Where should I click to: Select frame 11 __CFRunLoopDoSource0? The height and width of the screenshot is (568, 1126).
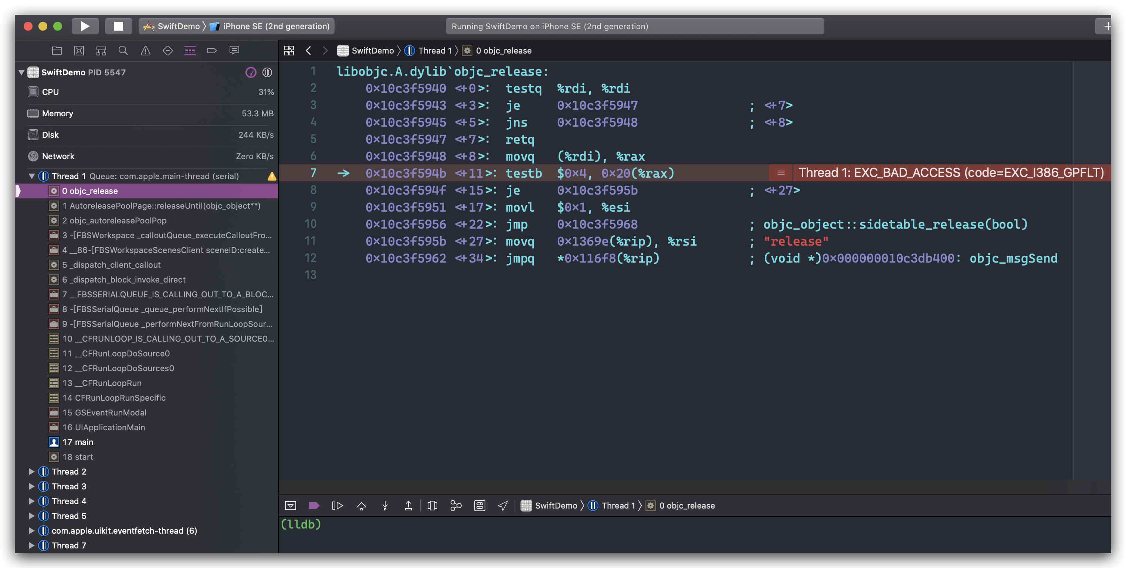pos(146,354)
